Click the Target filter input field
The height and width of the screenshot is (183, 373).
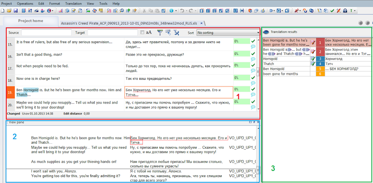[x=113, y=33]
